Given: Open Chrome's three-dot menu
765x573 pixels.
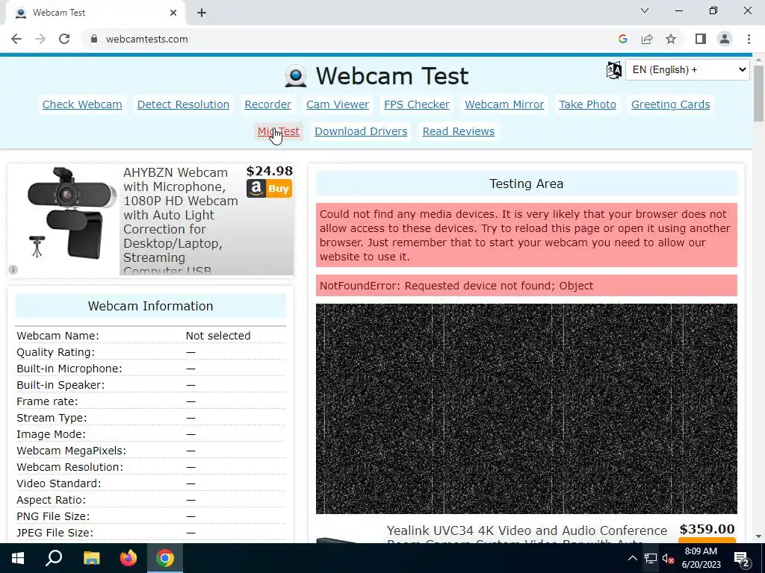Looking at the screenshot, I should coord(749,39).
